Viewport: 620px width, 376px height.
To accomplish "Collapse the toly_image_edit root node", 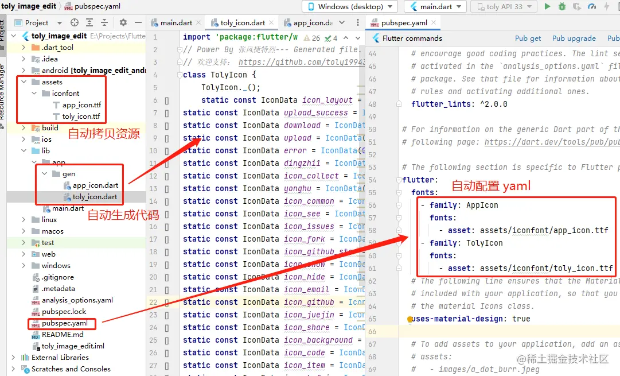I will click(14, 36).
